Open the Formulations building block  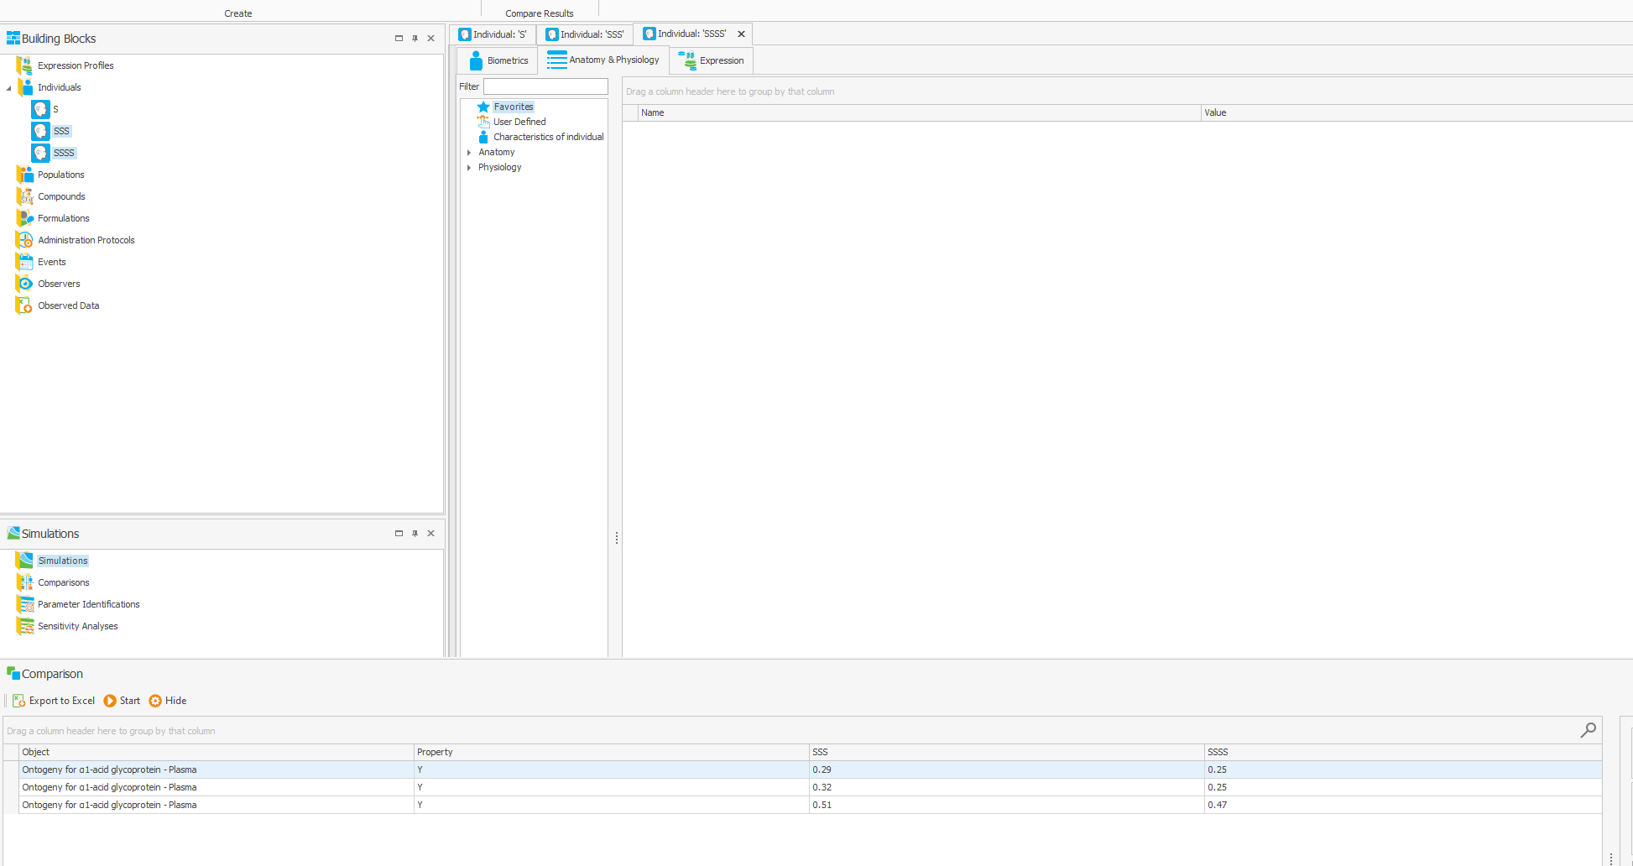(x=63, y=218)
